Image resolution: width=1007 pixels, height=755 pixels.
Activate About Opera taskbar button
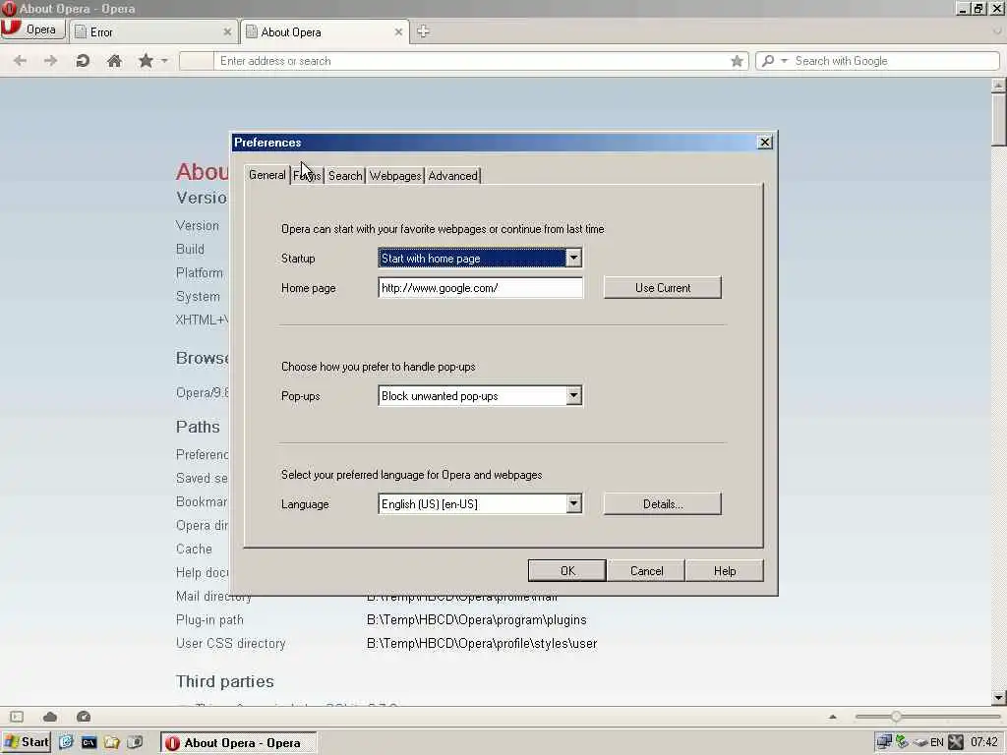(238, 743)
